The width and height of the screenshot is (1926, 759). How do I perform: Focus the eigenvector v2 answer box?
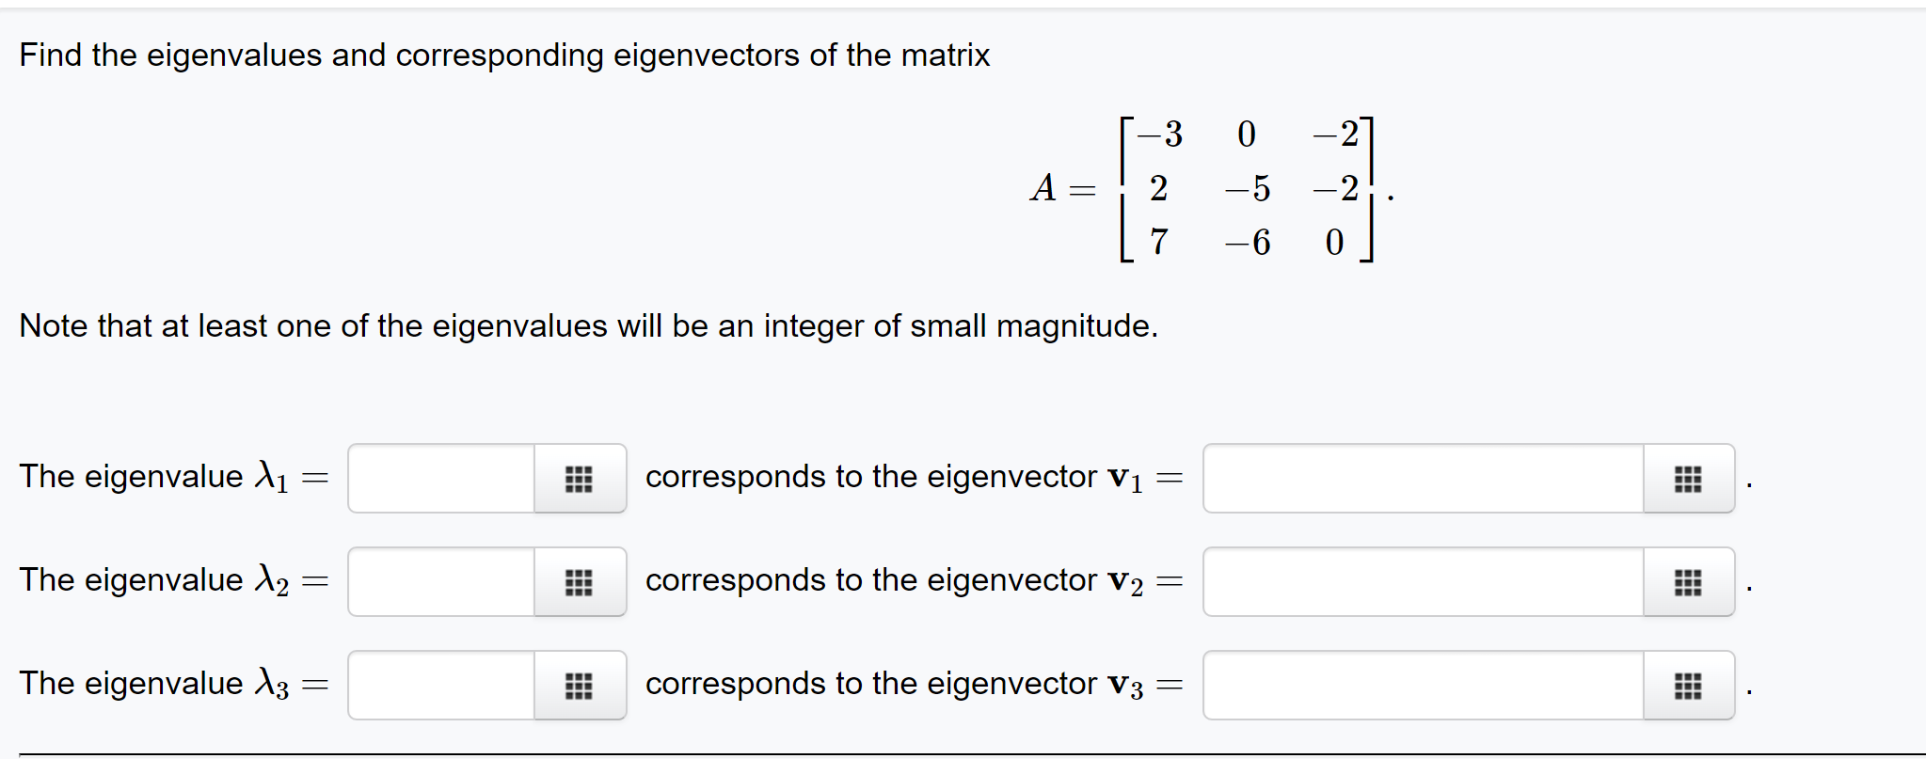[x=1423, y=582]
